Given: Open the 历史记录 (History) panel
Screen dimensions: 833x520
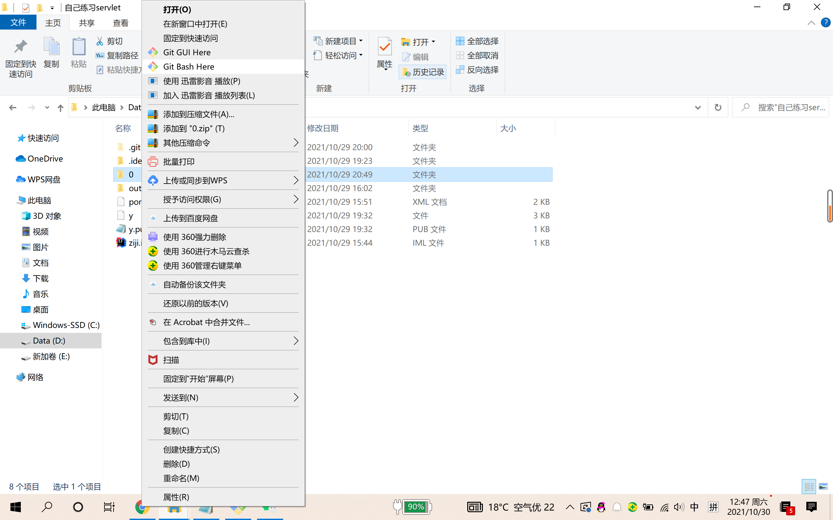Looking at the screenshot, I should (x=422, y=72).
